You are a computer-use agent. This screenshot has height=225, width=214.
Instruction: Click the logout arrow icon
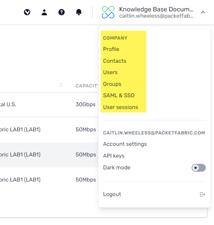203,194
